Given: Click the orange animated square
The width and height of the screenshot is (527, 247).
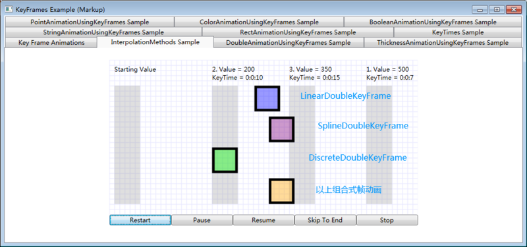Looking at the screenshot, I should click(x=282, y=191).
